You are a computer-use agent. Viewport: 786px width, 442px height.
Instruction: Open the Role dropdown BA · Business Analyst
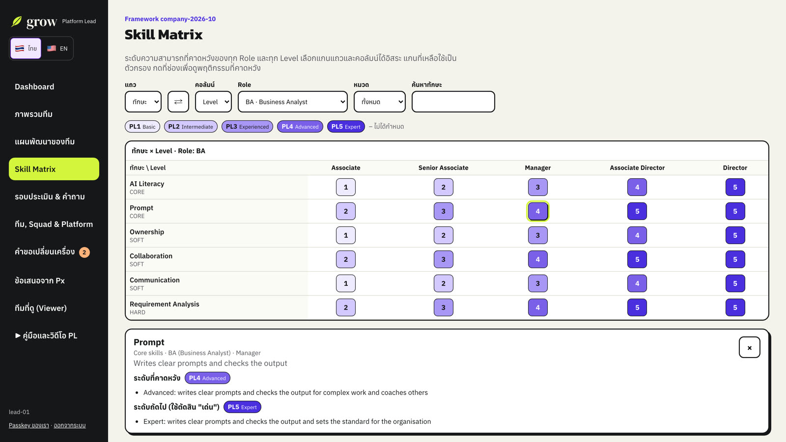293,102
